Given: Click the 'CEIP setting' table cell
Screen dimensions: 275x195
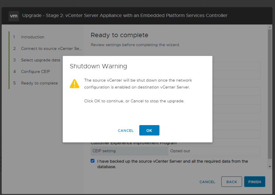Looking at the screenshot, I should (x=129, y=151).
